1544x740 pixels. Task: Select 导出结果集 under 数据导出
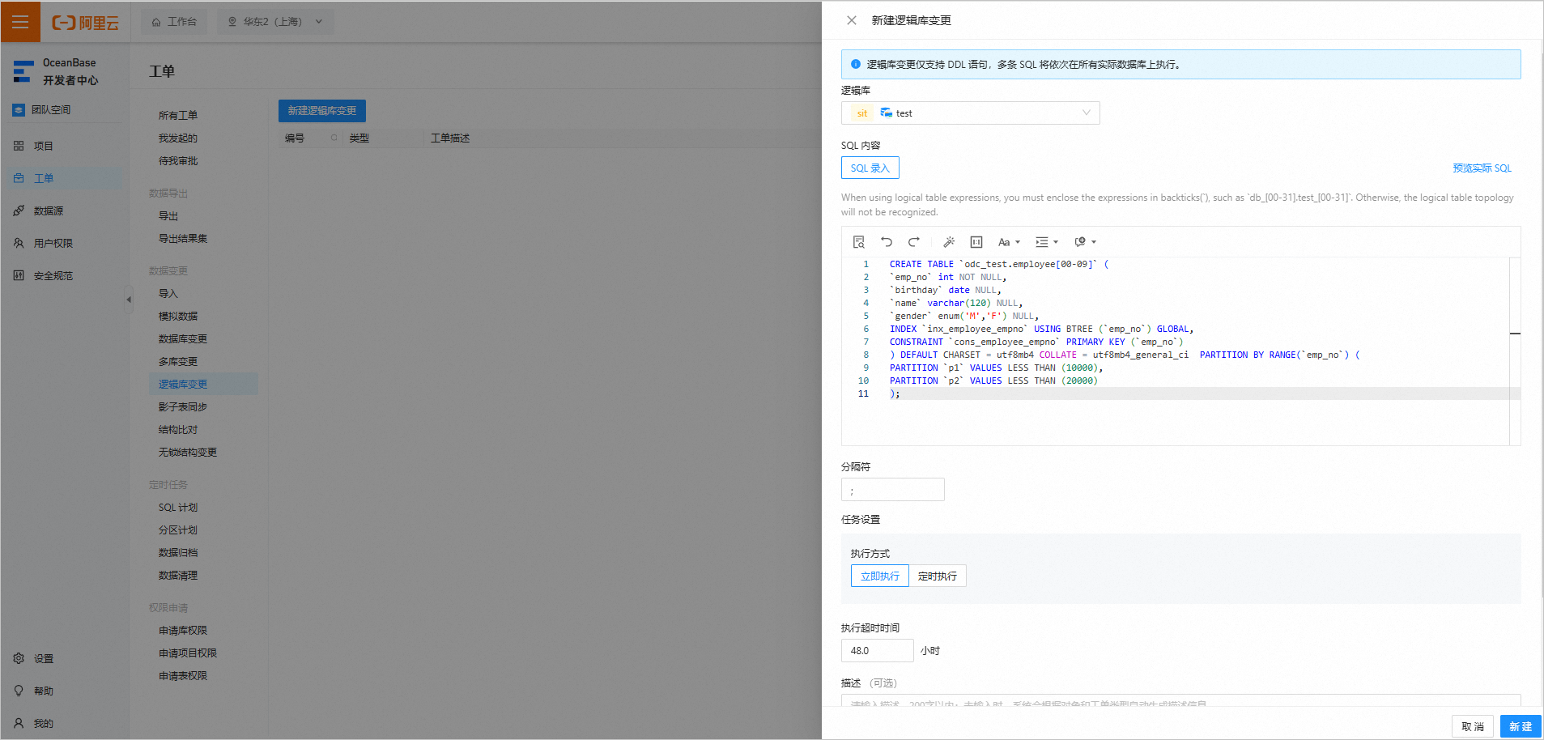[x=183, y=239]
